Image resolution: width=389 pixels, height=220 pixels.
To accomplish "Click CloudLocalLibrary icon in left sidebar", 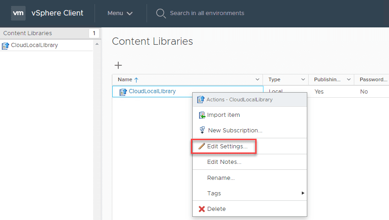I will [5, 46].
